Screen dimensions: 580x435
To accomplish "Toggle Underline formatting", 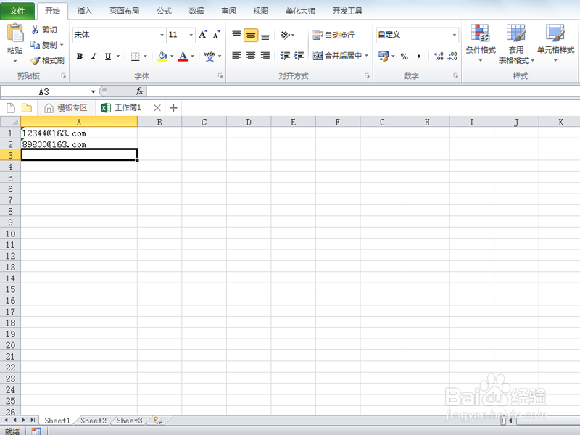I will [108, 57].
